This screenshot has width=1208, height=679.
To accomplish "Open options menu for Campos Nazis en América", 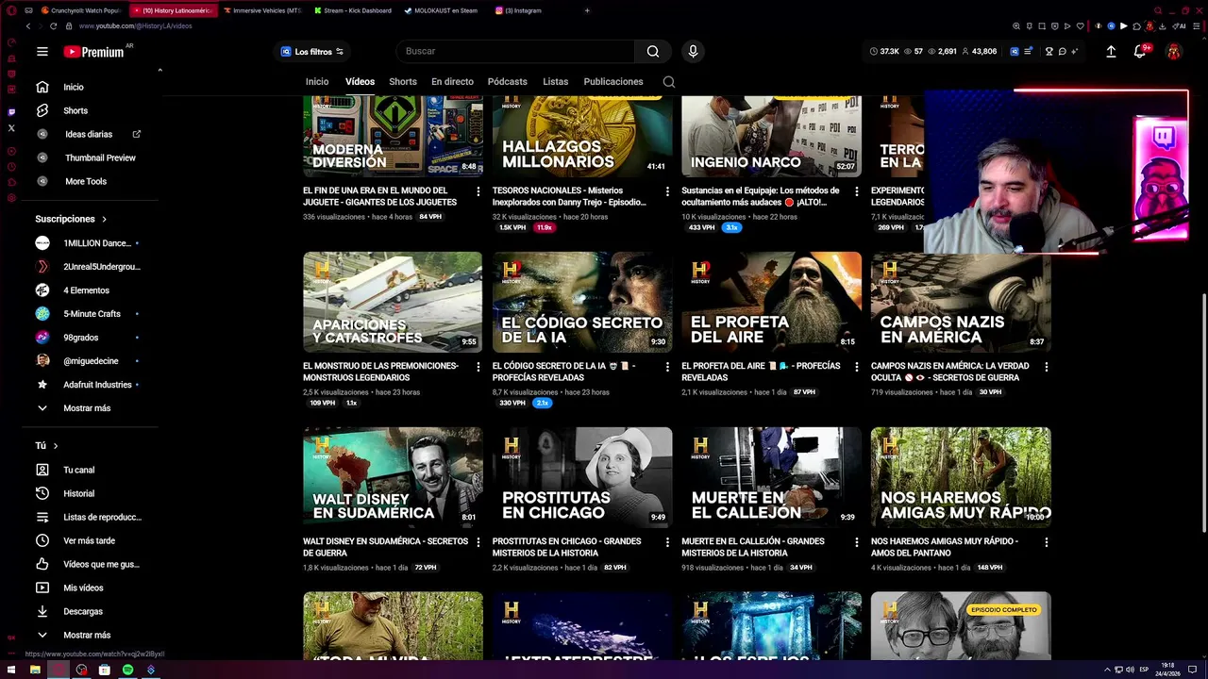I will (1046, 367).
